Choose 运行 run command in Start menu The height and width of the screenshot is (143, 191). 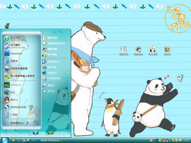(51, 91)
